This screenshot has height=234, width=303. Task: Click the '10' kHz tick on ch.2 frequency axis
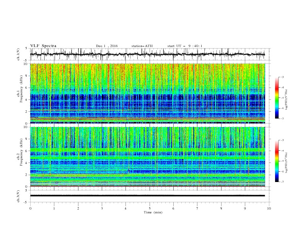click(26, 127)
